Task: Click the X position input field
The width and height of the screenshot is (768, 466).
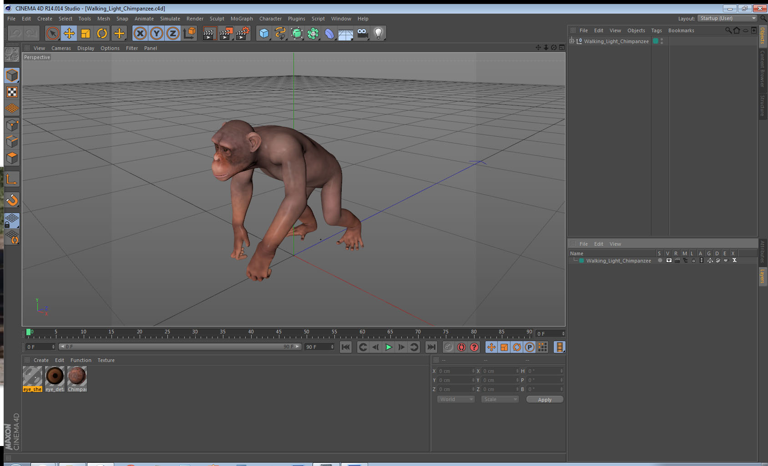Action: pyautogui.click(x=456, y=371)
